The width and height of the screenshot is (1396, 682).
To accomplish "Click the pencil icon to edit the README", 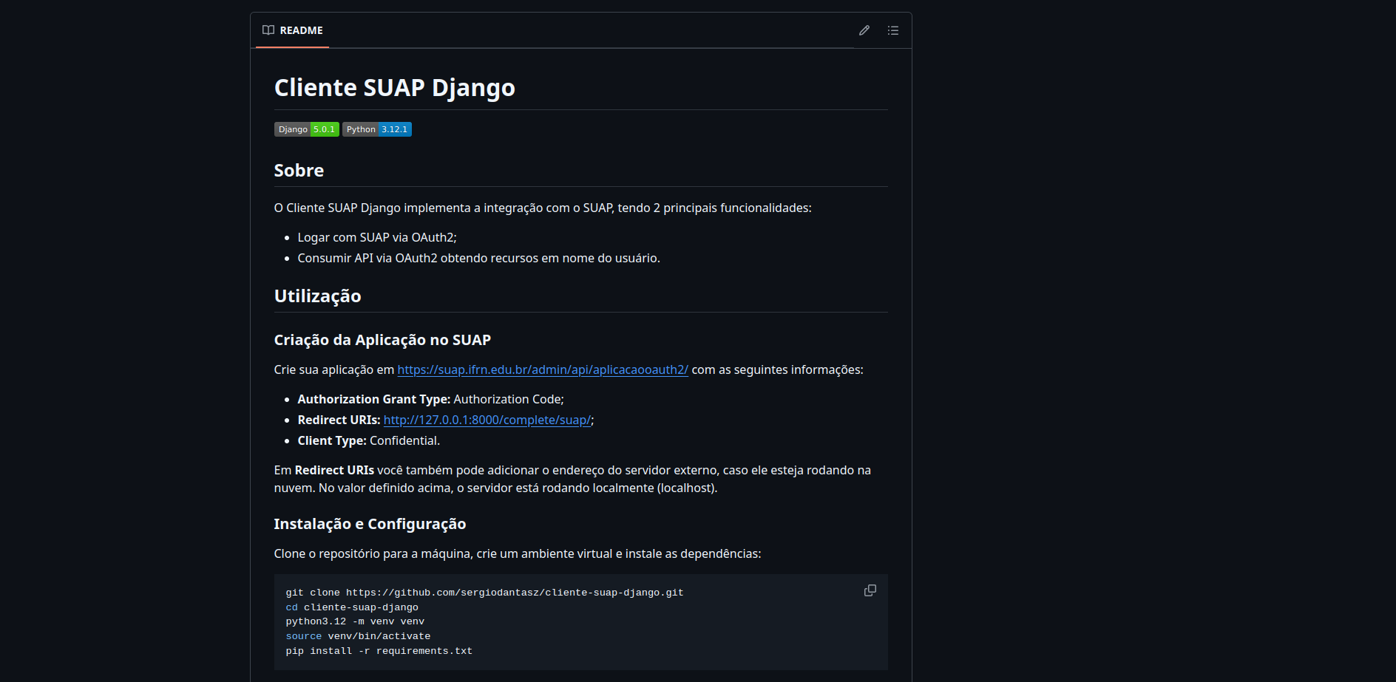I will pyautogui.click(x=864, y=30).
